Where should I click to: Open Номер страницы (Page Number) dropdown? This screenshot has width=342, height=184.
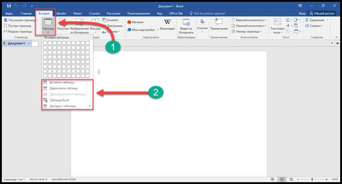pos(247,31)
